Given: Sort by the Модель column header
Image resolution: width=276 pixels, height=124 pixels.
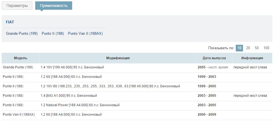Looking at the screenshot, I should tap(21, 58).
